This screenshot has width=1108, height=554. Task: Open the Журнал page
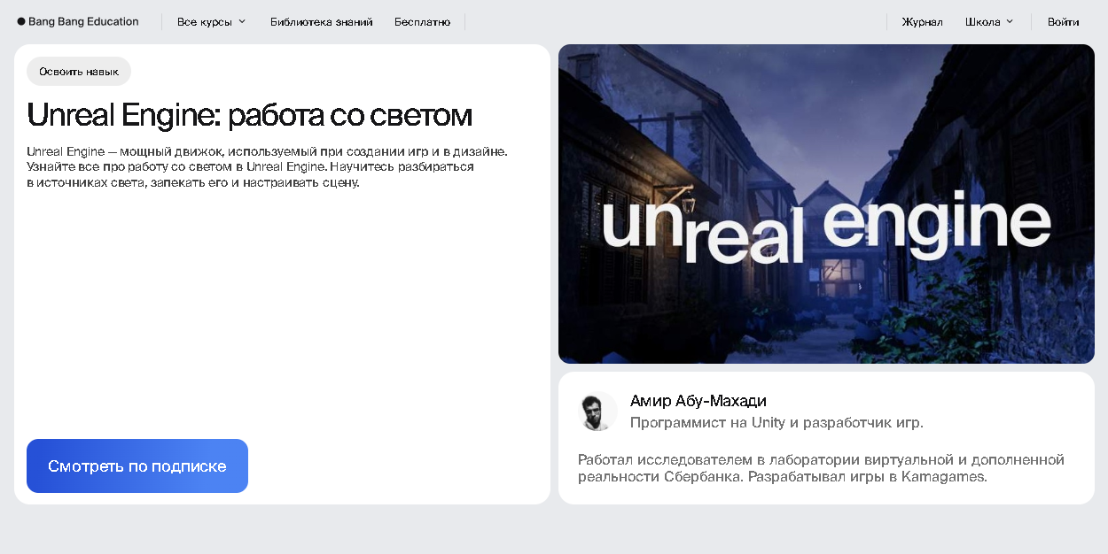922,22
